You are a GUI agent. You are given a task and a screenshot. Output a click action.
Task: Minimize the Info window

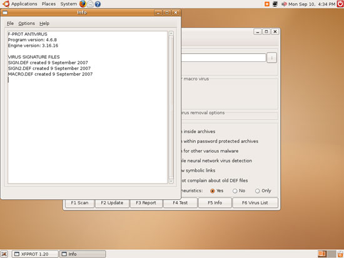tap(158, 12)
